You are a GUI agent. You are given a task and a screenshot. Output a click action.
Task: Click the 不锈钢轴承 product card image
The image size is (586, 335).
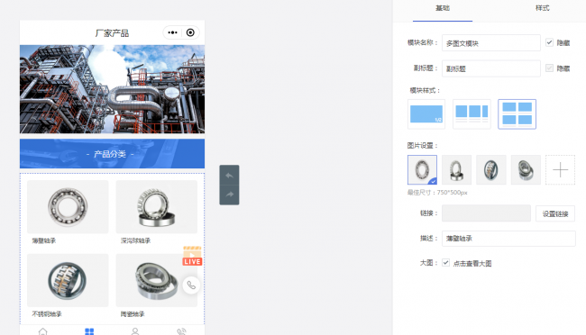click(x=68, y=280)
